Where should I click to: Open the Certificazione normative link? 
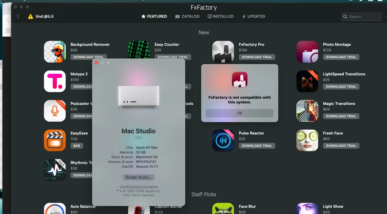(x=139, y=187)
